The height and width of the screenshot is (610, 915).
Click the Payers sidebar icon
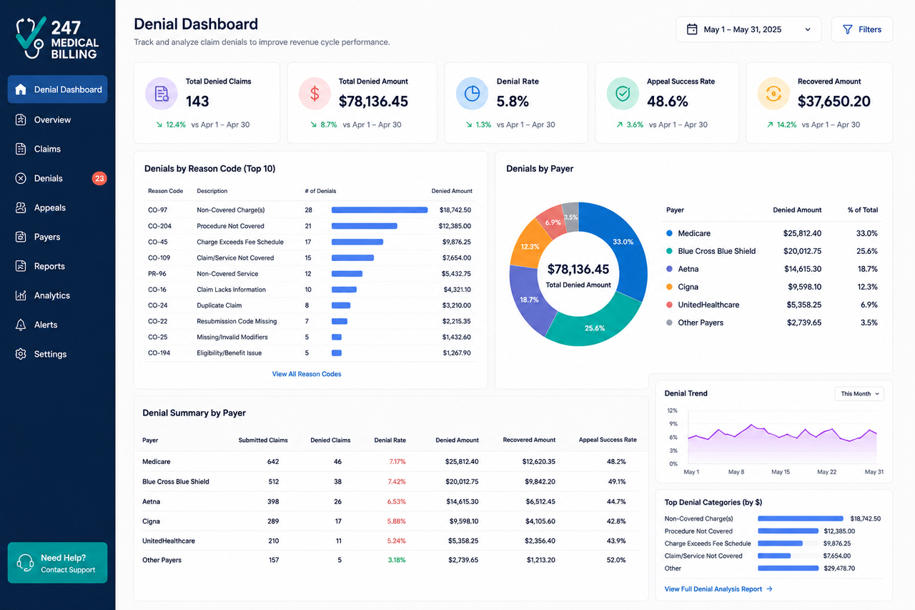click(21, 237)
